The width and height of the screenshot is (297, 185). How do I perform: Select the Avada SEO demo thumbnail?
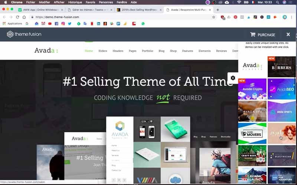[282, 89]
